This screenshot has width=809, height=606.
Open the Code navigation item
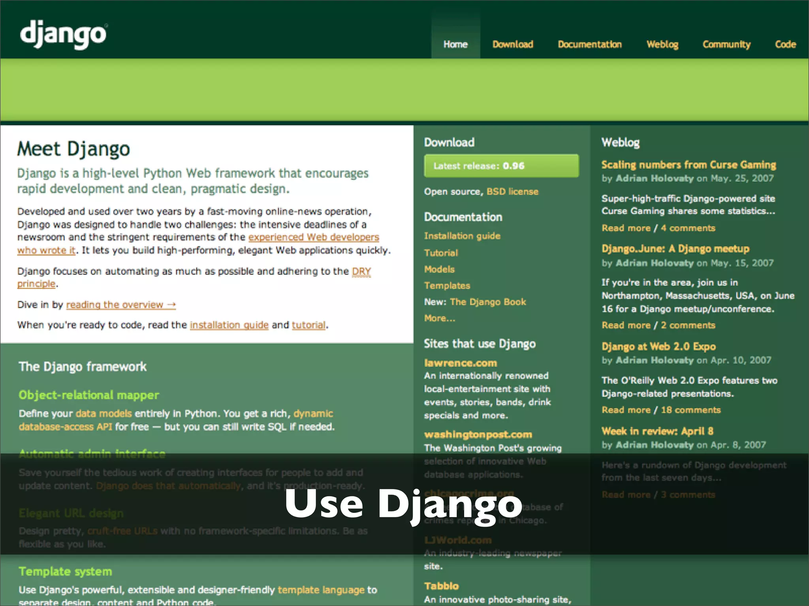pyautogui.click(x=785, y=44)
